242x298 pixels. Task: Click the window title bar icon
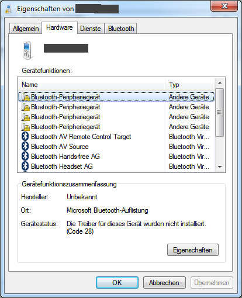tap(8, 9)
